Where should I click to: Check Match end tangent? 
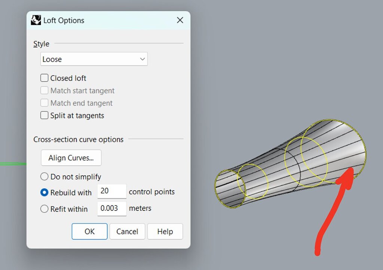pos(44,103)
